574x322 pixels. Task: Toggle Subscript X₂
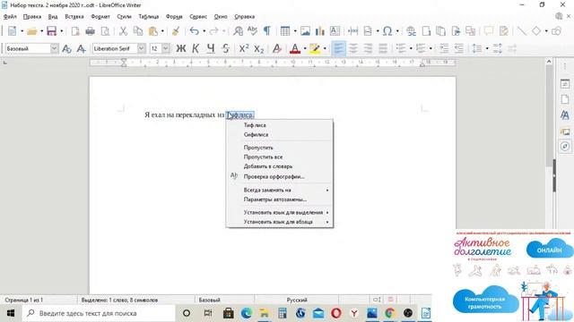[259, 48]
